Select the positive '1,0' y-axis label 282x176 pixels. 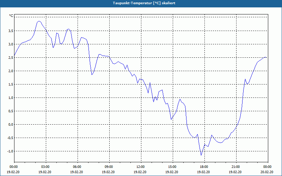tap(11, 98)
